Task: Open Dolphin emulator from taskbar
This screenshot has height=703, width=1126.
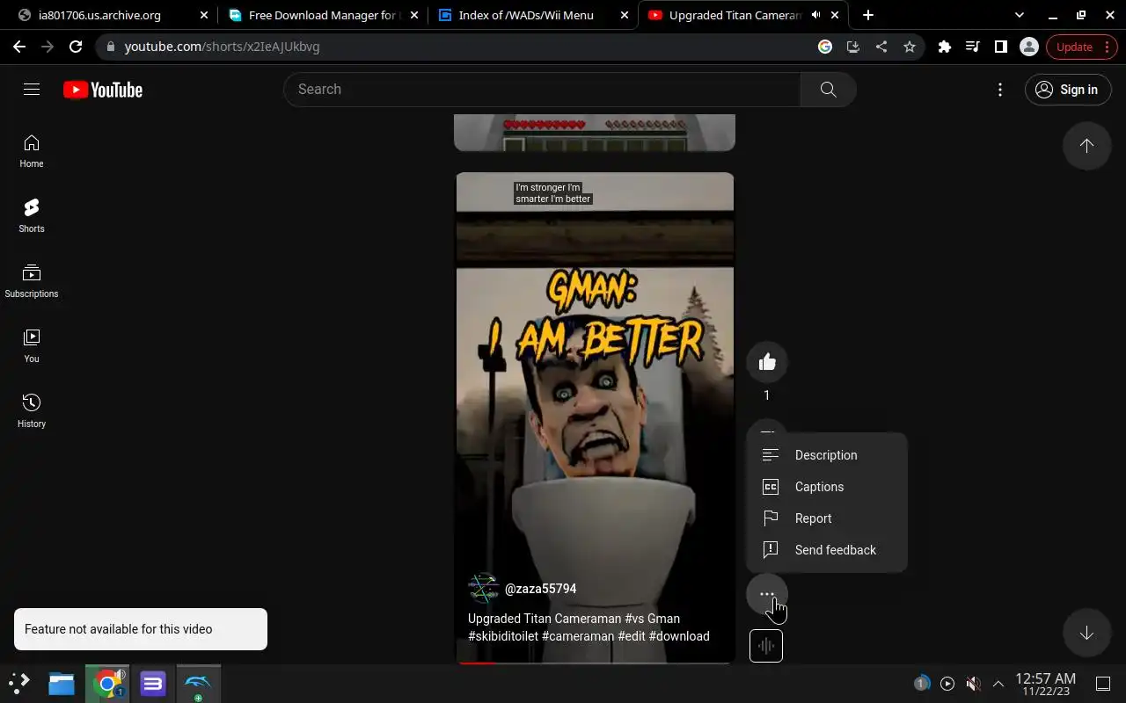Action: (x=198, y=683)
